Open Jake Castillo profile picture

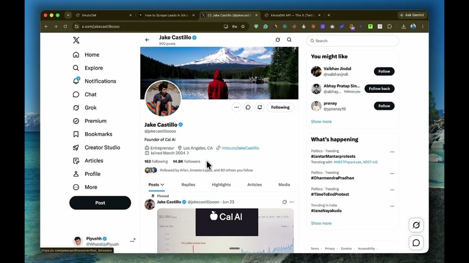pyautogui.click(x=163, y=98)
